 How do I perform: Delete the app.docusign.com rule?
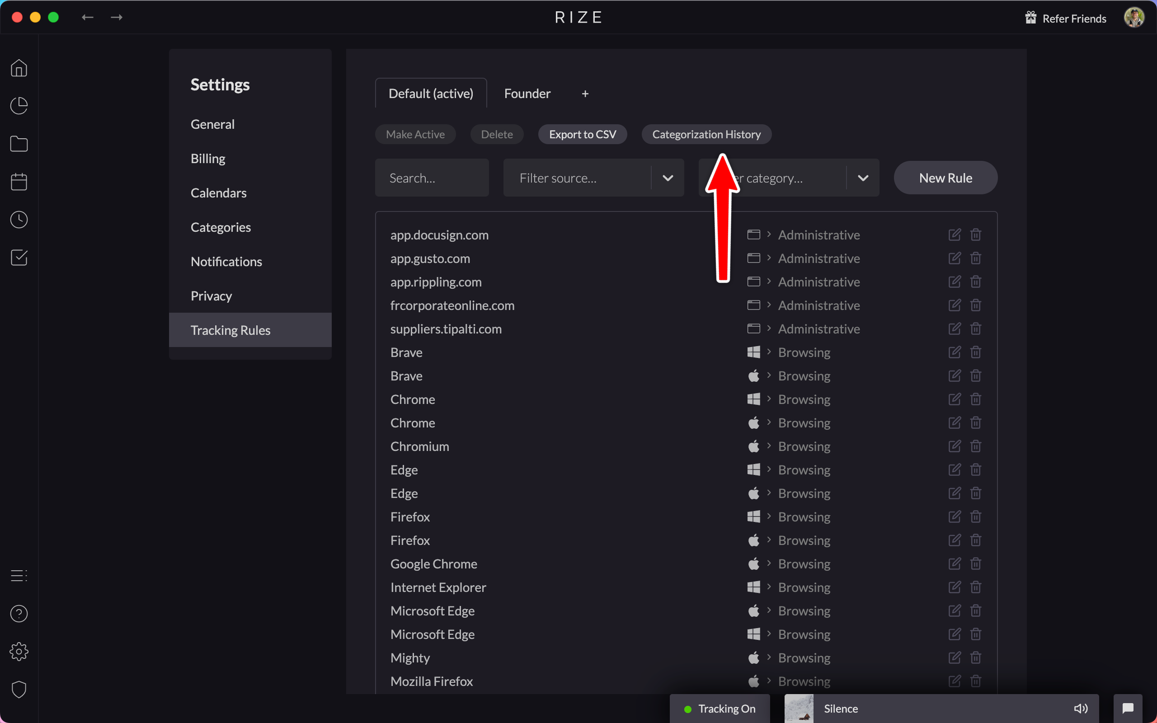(x=976, y=235)
